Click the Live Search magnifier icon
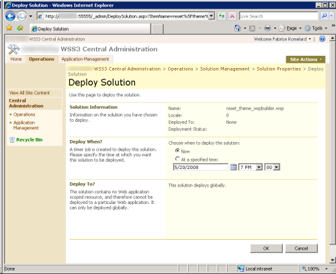Screen dimensions: 336x274 [x=324, y=16]
